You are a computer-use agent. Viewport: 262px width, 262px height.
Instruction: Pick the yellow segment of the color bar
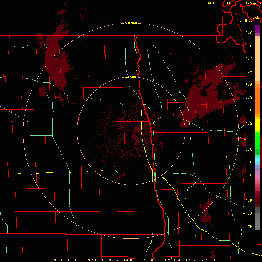coord(257,125)
